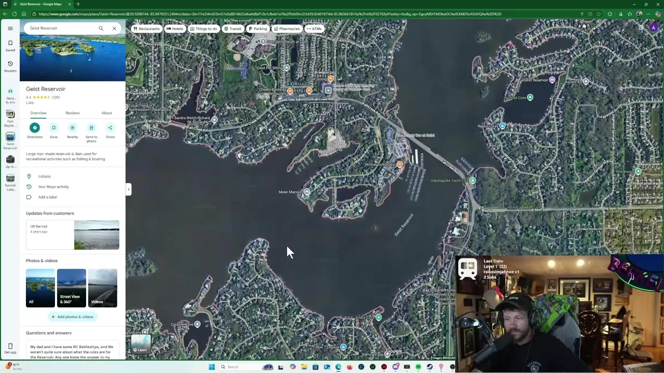Collapse the side panel arrow

coord(129,189)
